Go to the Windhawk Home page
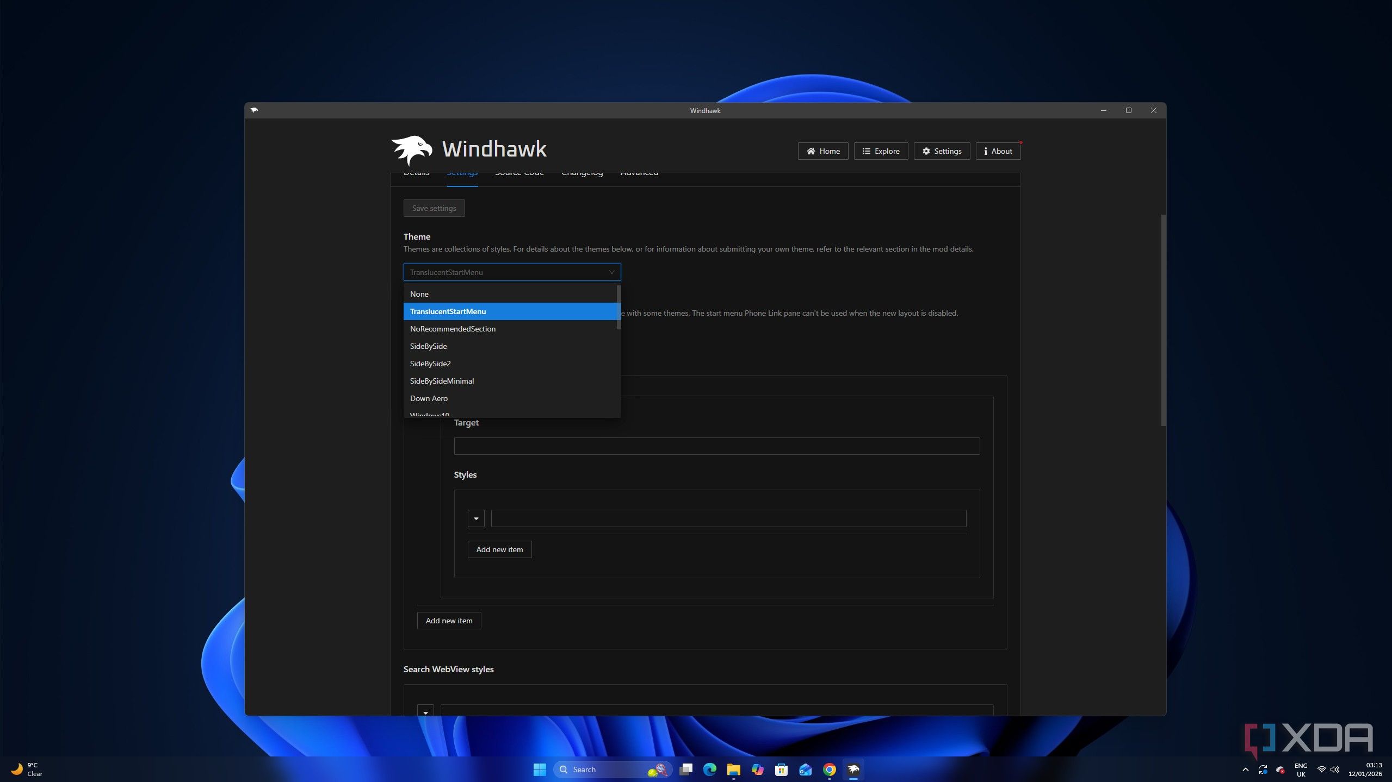Viewport: 1392px width, 782px height. pos(822,151)
